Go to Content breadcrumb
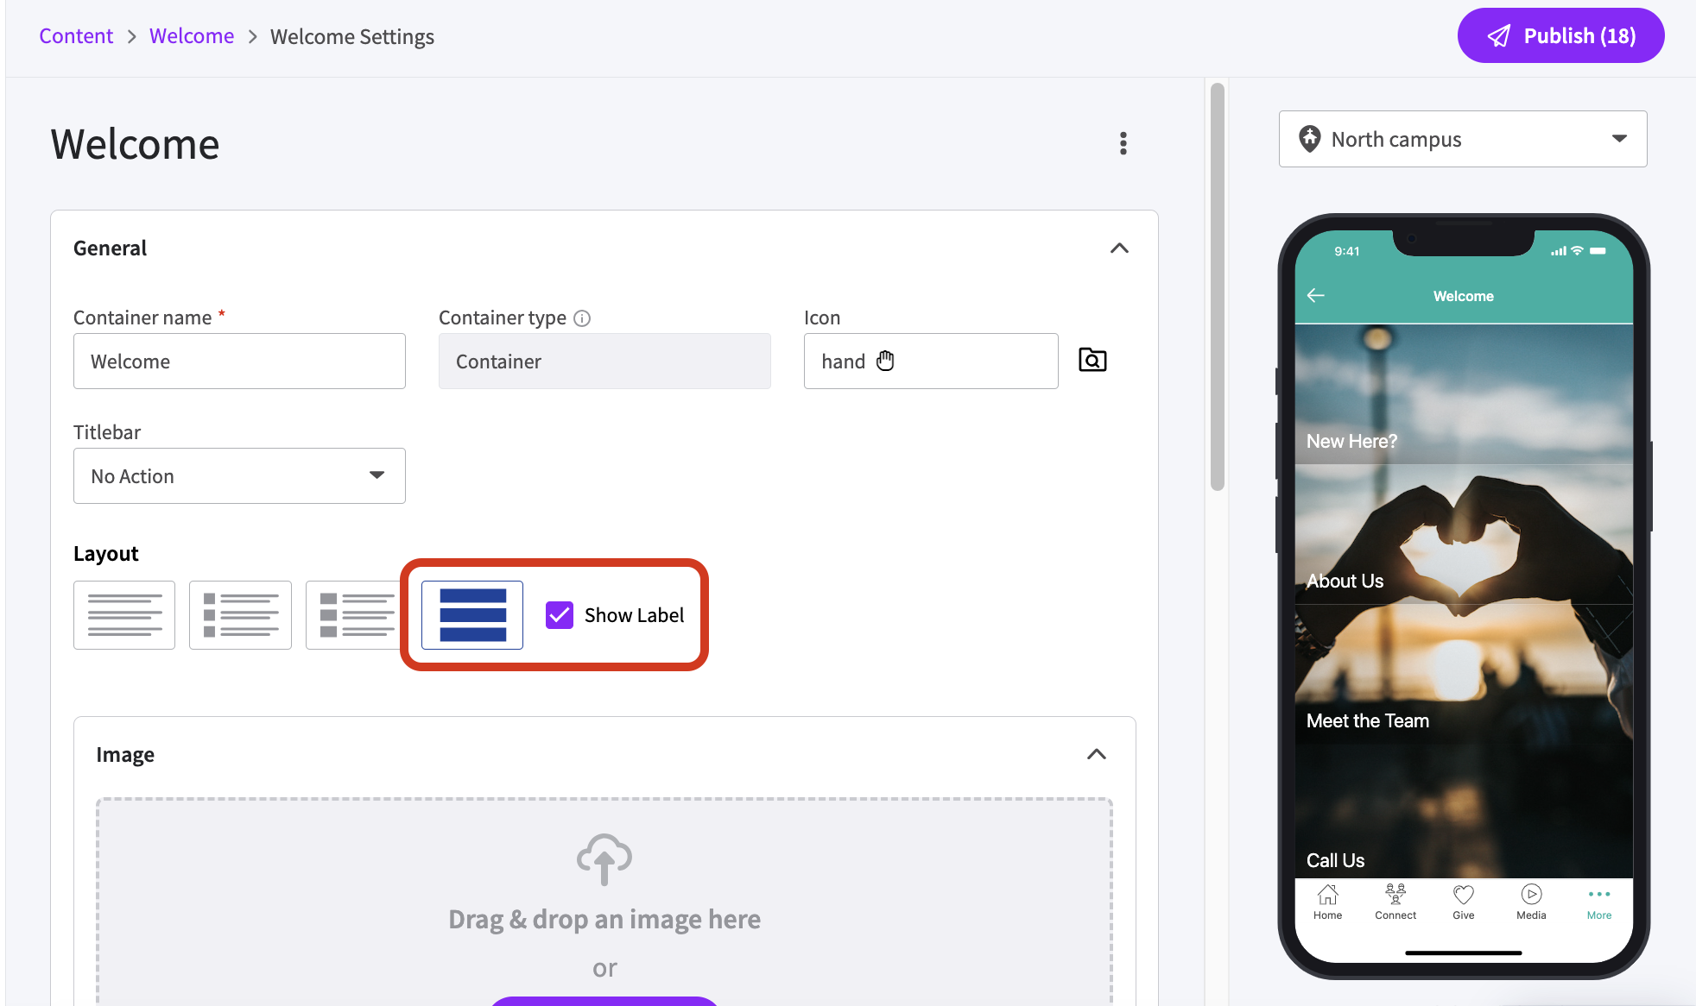1696x1006 pixels. [76, 36]
